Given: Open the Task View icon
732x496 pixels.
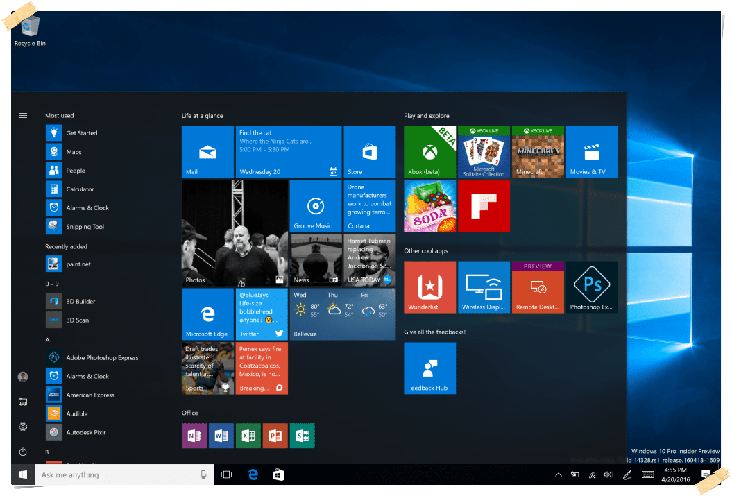Looking at the screenshot, I should tap(226, 474).
